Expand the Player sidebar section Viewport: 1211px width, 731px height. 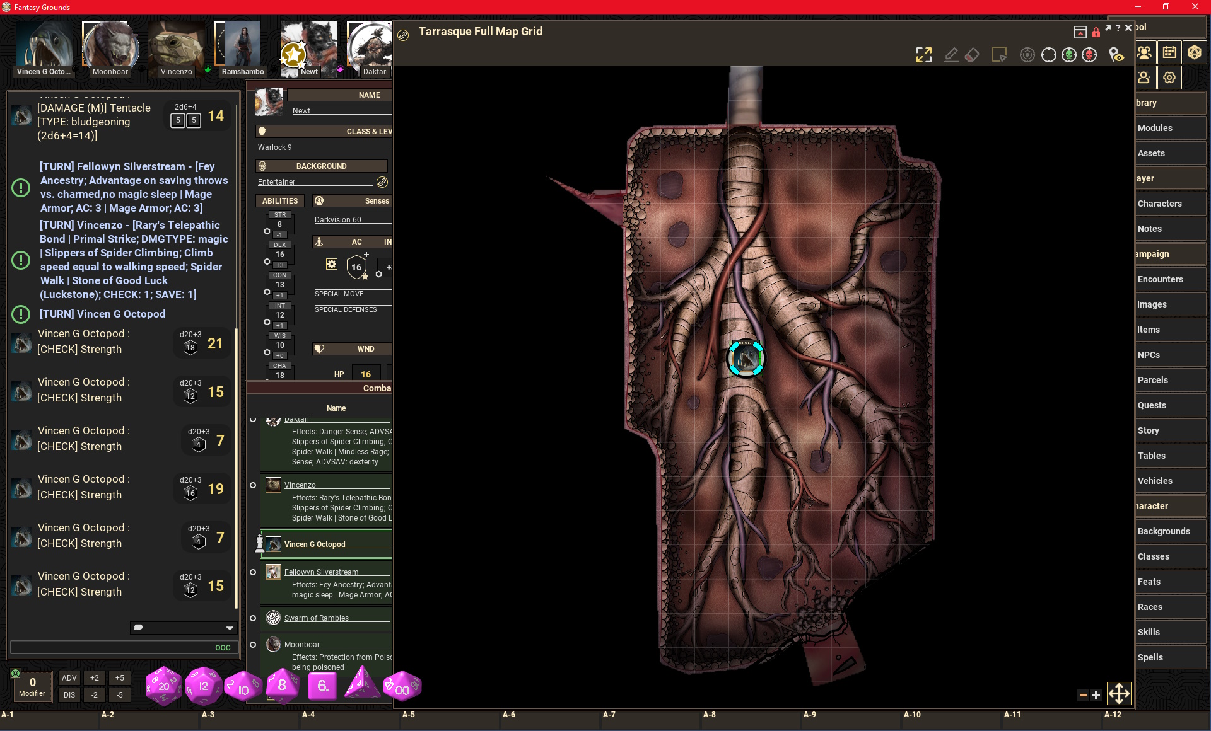pyautogui.click(x=1170, y=178)
